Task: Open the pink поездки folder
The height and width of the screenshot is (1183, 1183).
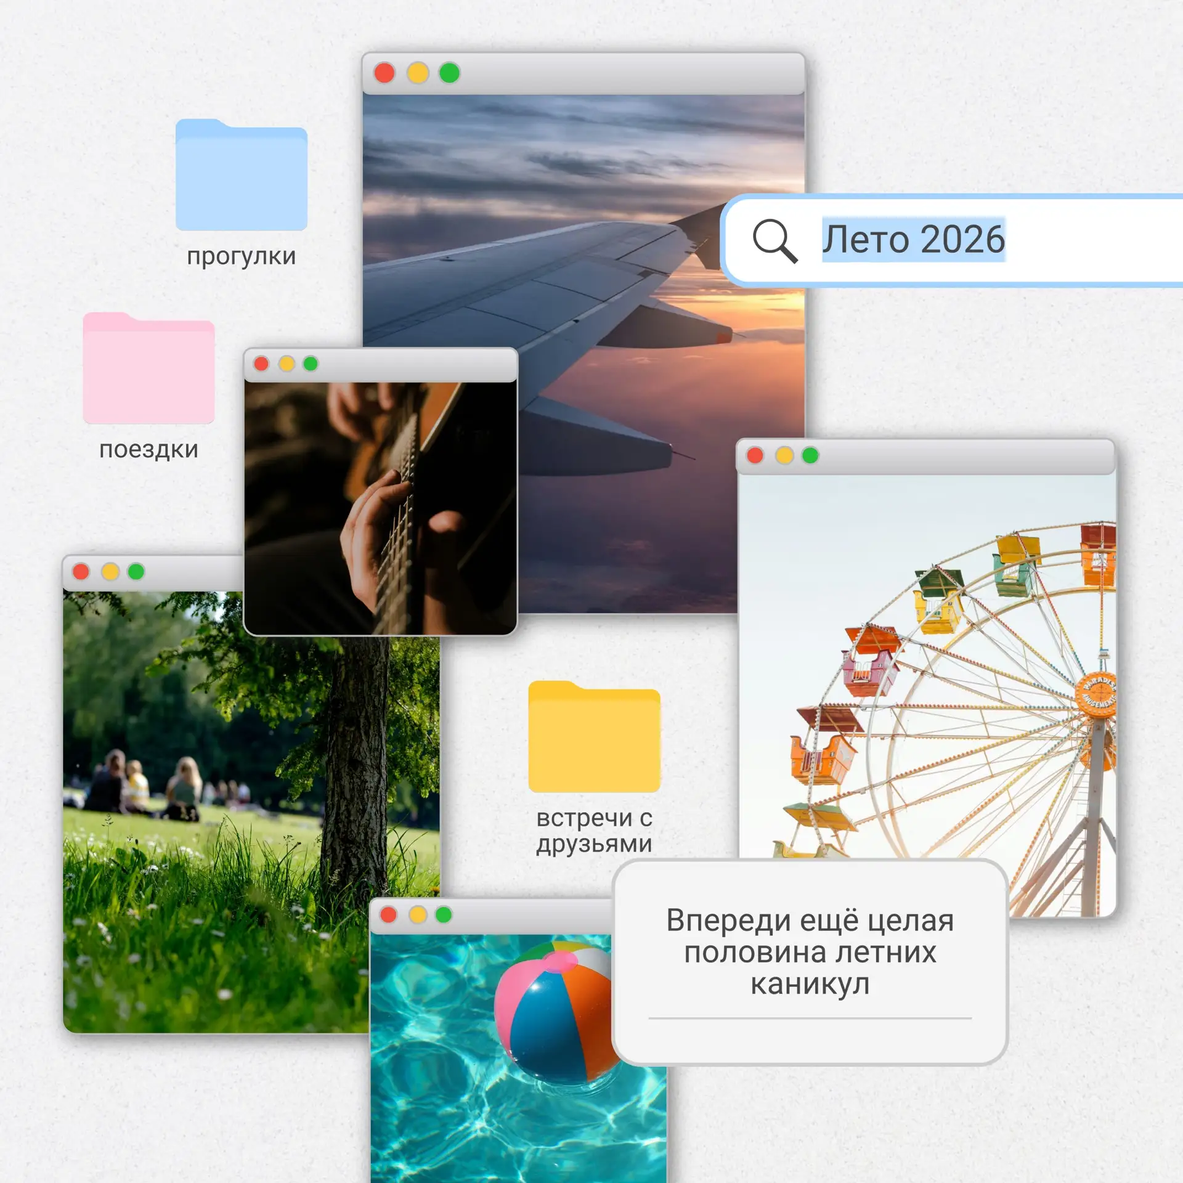Action: coord(148,368)
